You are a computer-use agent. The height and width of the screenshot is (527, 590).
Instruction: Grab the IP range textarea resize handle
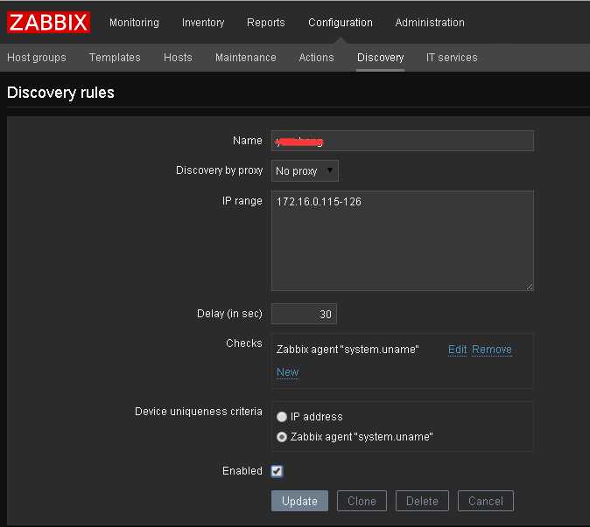tap(530, 287)
